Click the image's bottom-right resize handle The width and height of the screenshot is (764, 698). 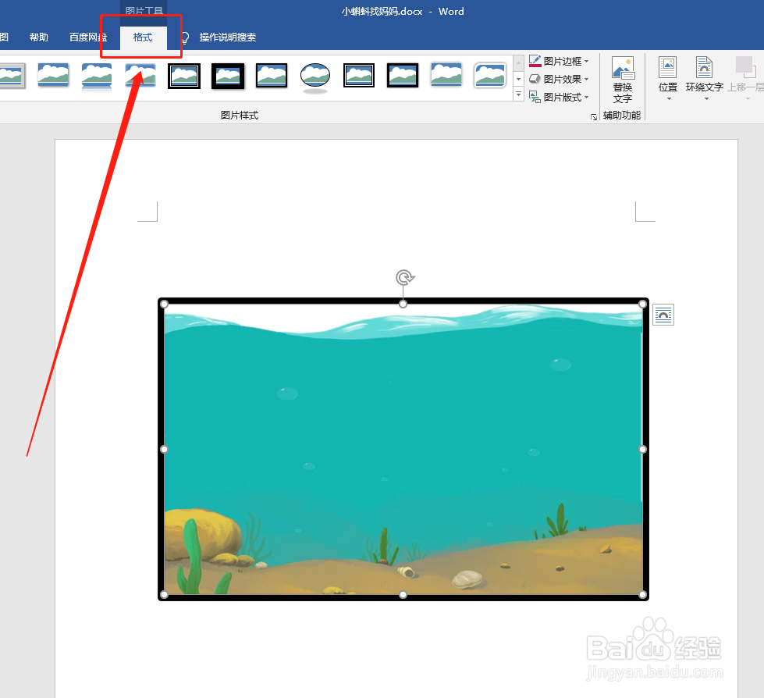(x=643, y=595)
